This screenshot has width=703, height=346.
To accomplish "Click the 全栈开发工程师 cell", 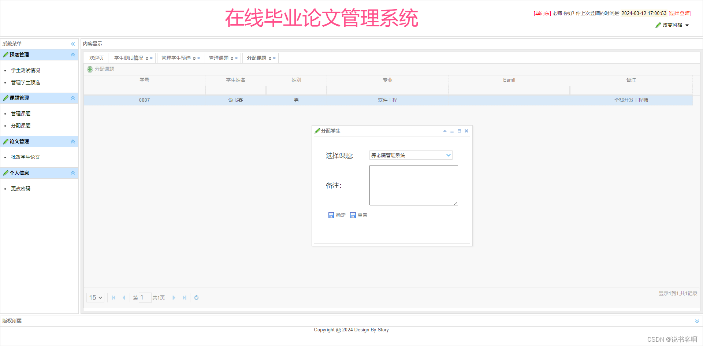I will pyautogui.click(x=631, y=100).
